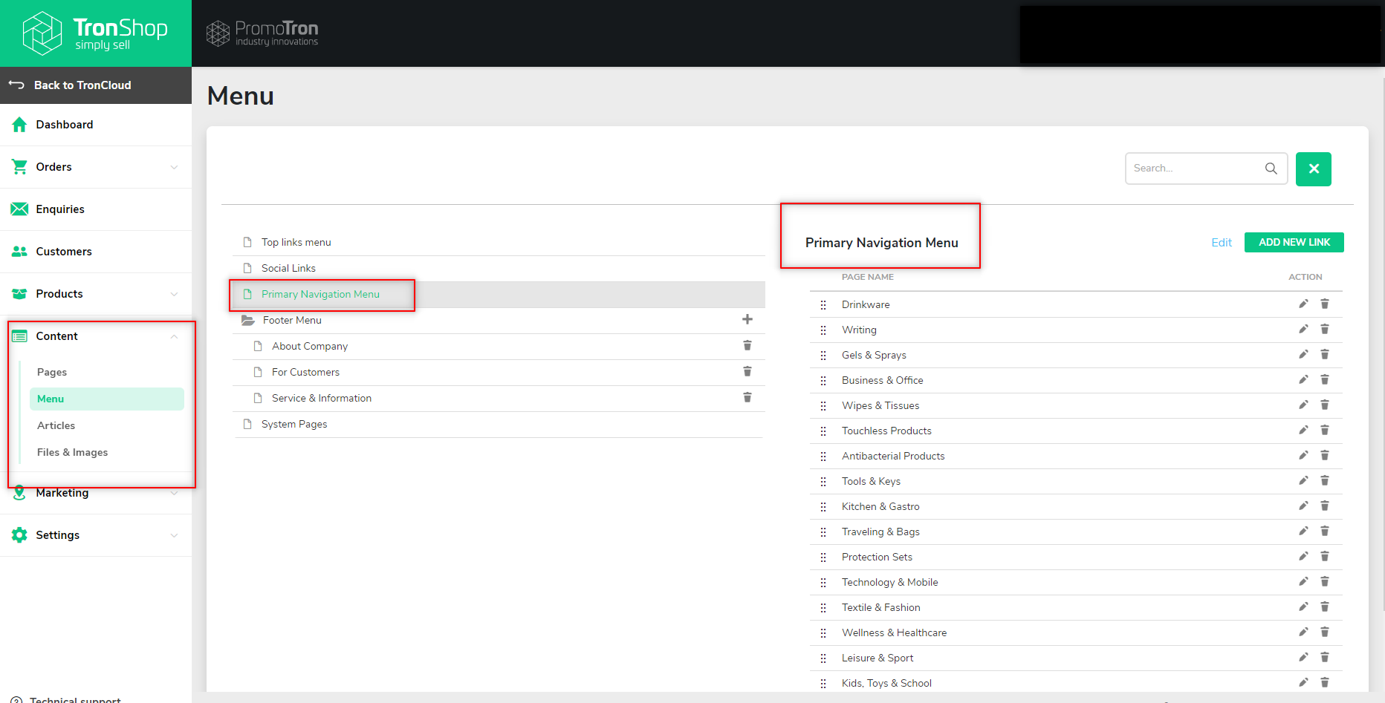1385x703 pixels.
Task: Go to Pages under Content
Action: coord(52,372)
